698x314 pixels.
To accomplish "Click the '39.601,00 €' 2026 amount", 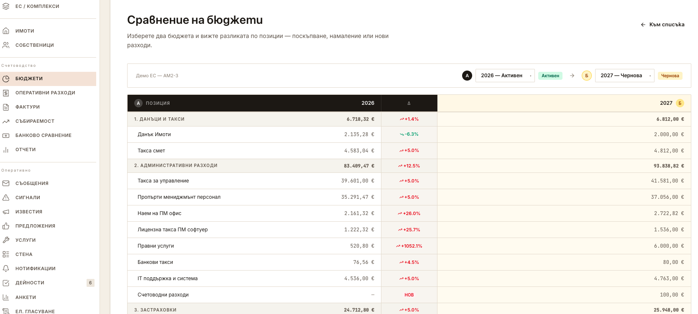I will [358, 181].
